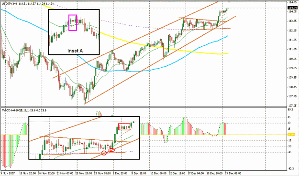
Task: Click the -15 MACD scale value
Action: click(289, 140)
